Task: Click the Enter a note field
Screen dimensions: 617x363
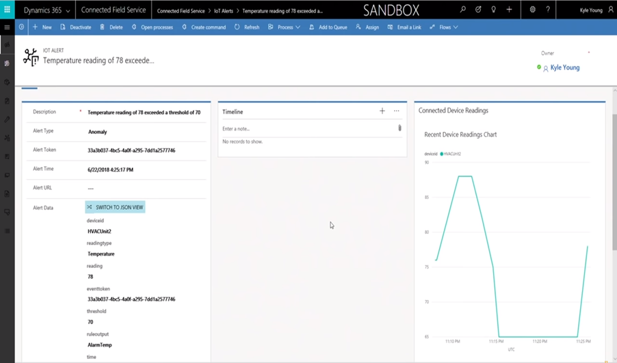Action: 308,129
